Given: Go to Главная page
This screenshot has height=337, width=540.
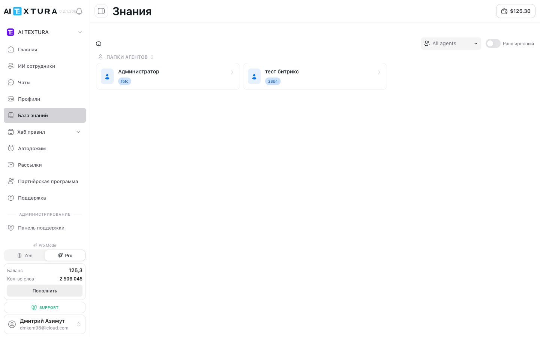Looking at the screenshot, I should tap(45, 49).
